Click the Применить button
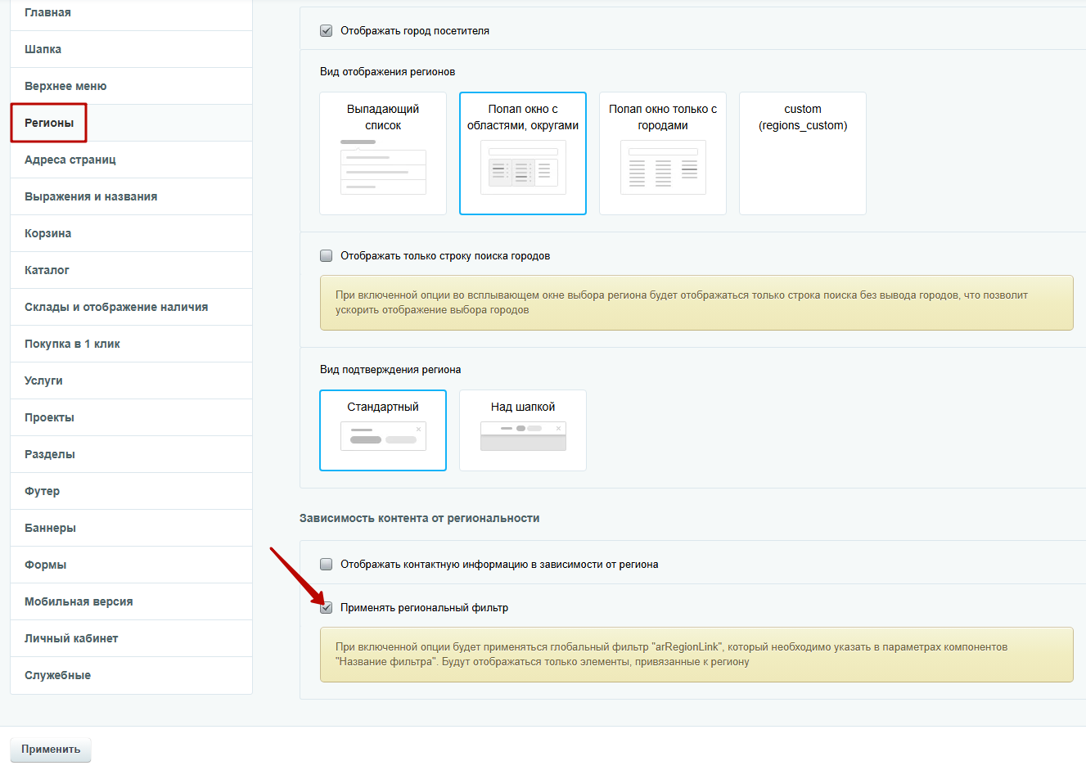Image resolution: width=1086 pixels, height=770 pixels. point(51,749)
